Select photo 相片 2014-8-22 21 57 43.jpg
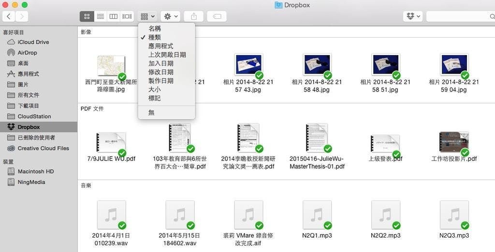The height and width of the screenshot is (252, 495). [x=248, y=65]
